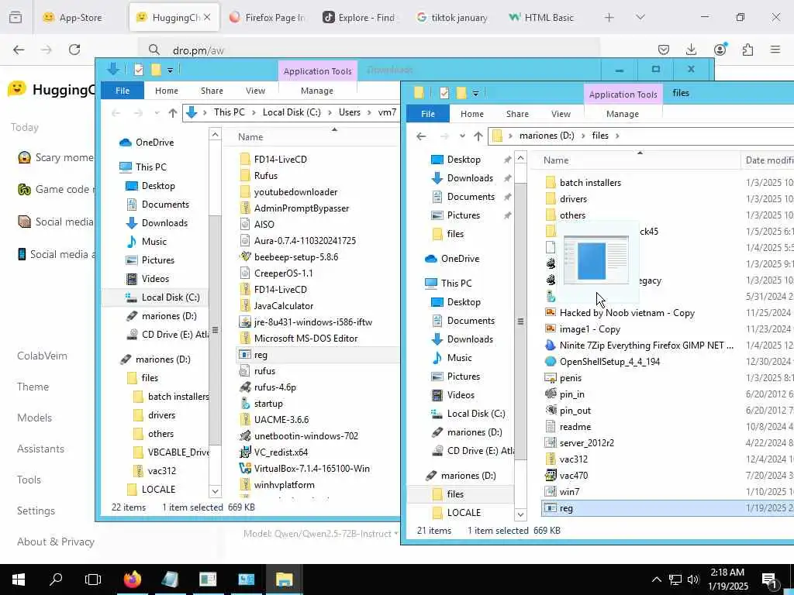Open Firefox downloads panel icon

(691, 50)
